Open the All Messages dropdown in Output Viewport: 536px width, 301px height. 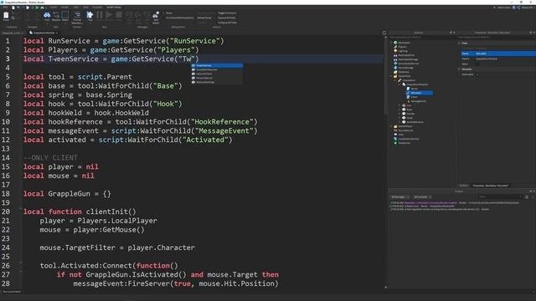point(399,197)
